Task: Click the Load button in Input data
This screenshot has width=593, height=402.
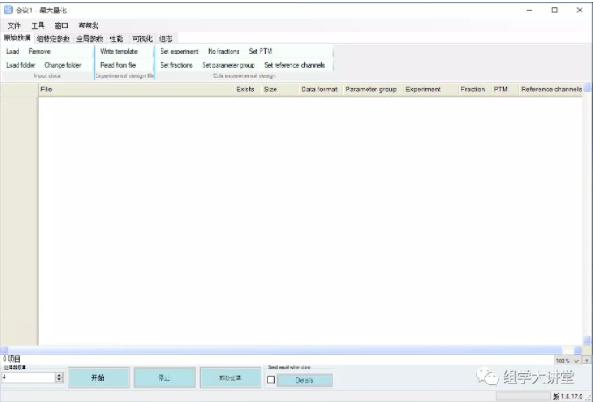Action: point(13,52)
